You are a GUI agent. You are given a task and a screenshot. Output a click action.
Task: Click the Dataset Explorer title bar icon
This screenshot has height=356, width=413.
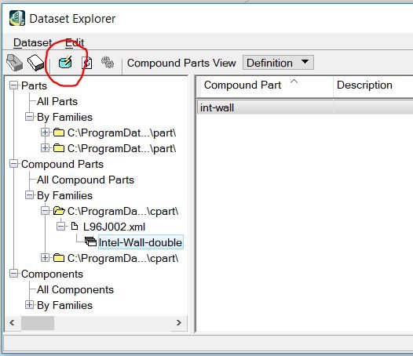click(x=17, y=18)
